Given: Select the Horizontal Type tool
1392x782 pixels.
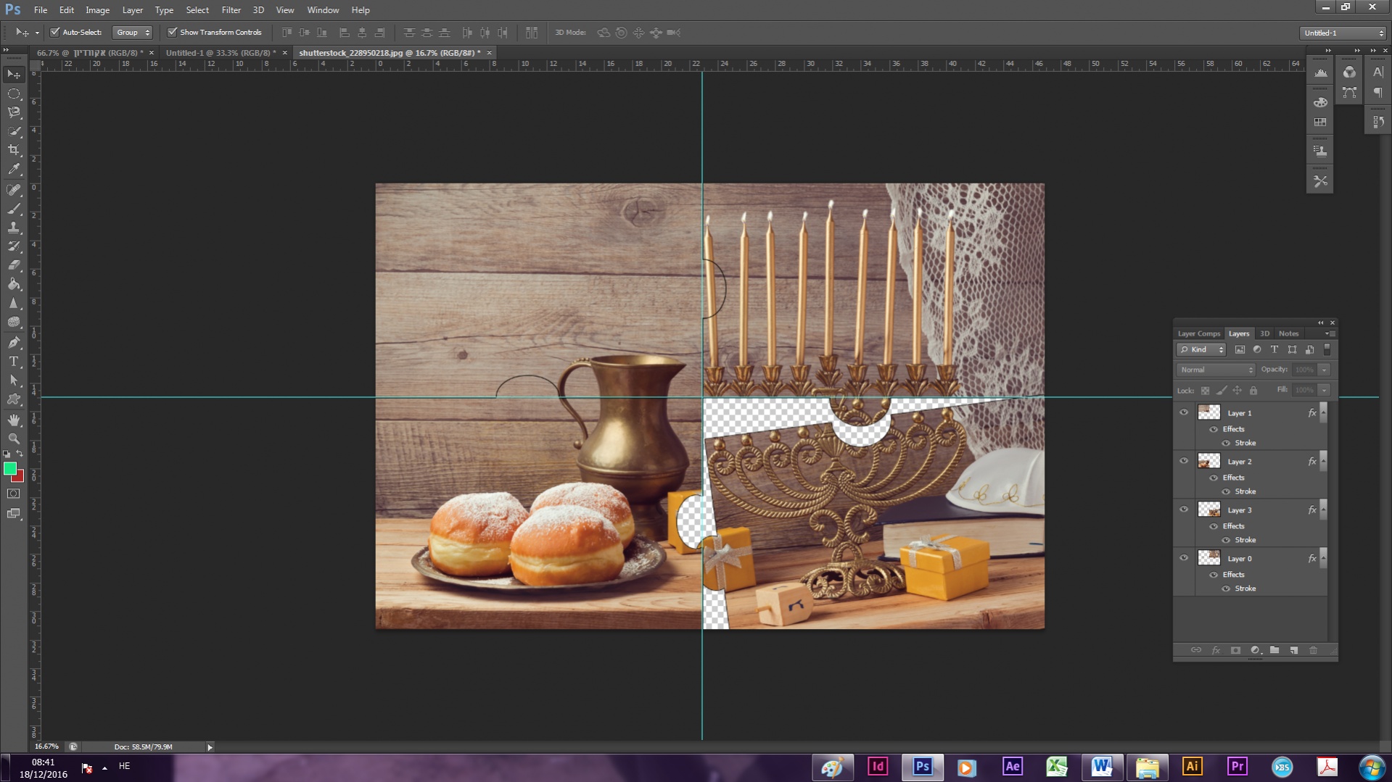Looking at the screenshot, I should pyautogui.click(x=14, y=361).
